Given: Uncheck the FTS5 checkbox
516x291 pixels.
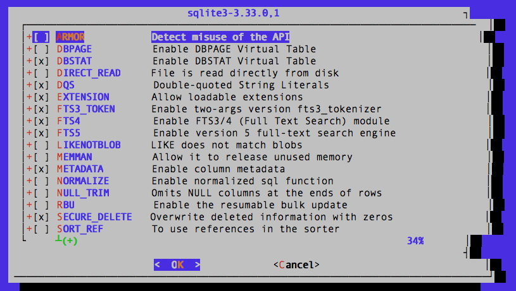Looking at the screenshot, I should click(x=41, y=133).
